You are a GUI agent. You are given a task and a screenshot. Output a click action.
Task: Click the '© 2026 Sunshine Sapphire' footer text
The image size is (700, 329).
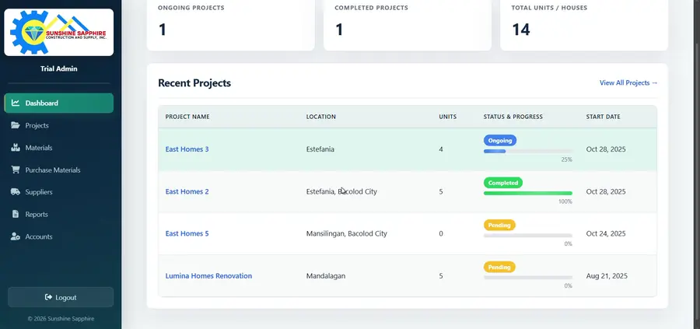(x=61, y=319)
